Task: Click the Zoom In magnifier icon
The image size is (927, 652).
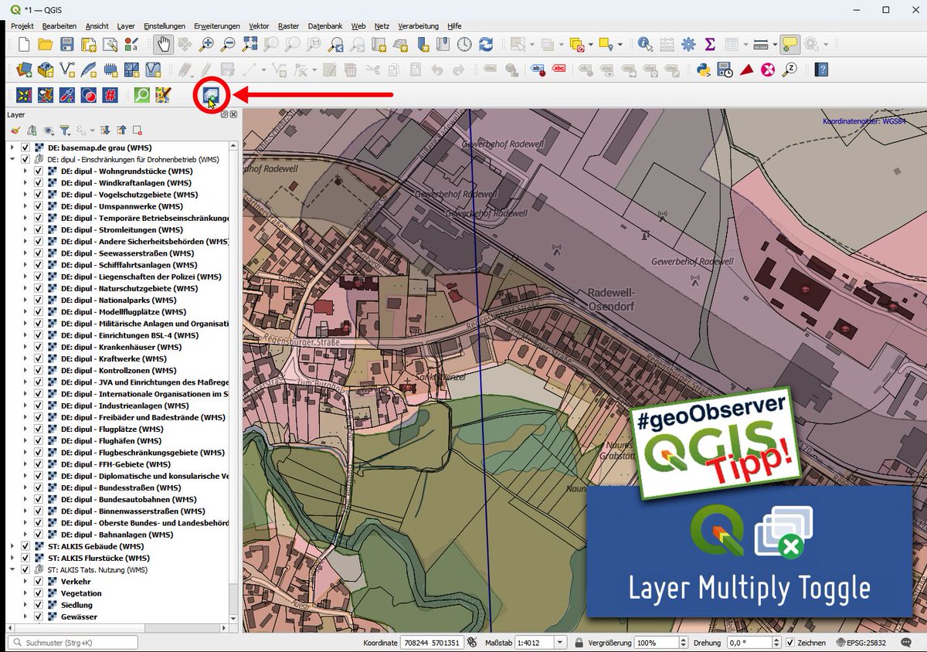Action: click(206, 44)
